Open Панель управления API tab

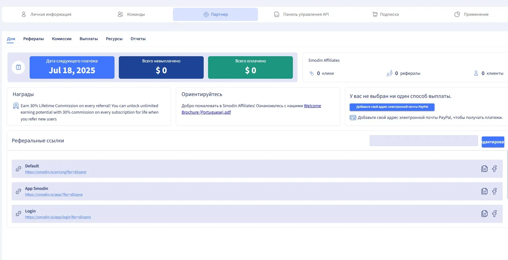coord(302,15)
